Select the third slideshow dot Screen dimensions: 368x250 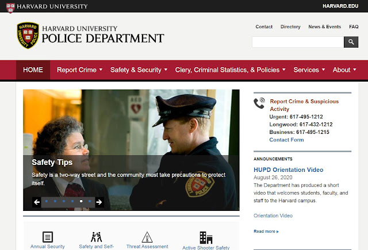64,201
